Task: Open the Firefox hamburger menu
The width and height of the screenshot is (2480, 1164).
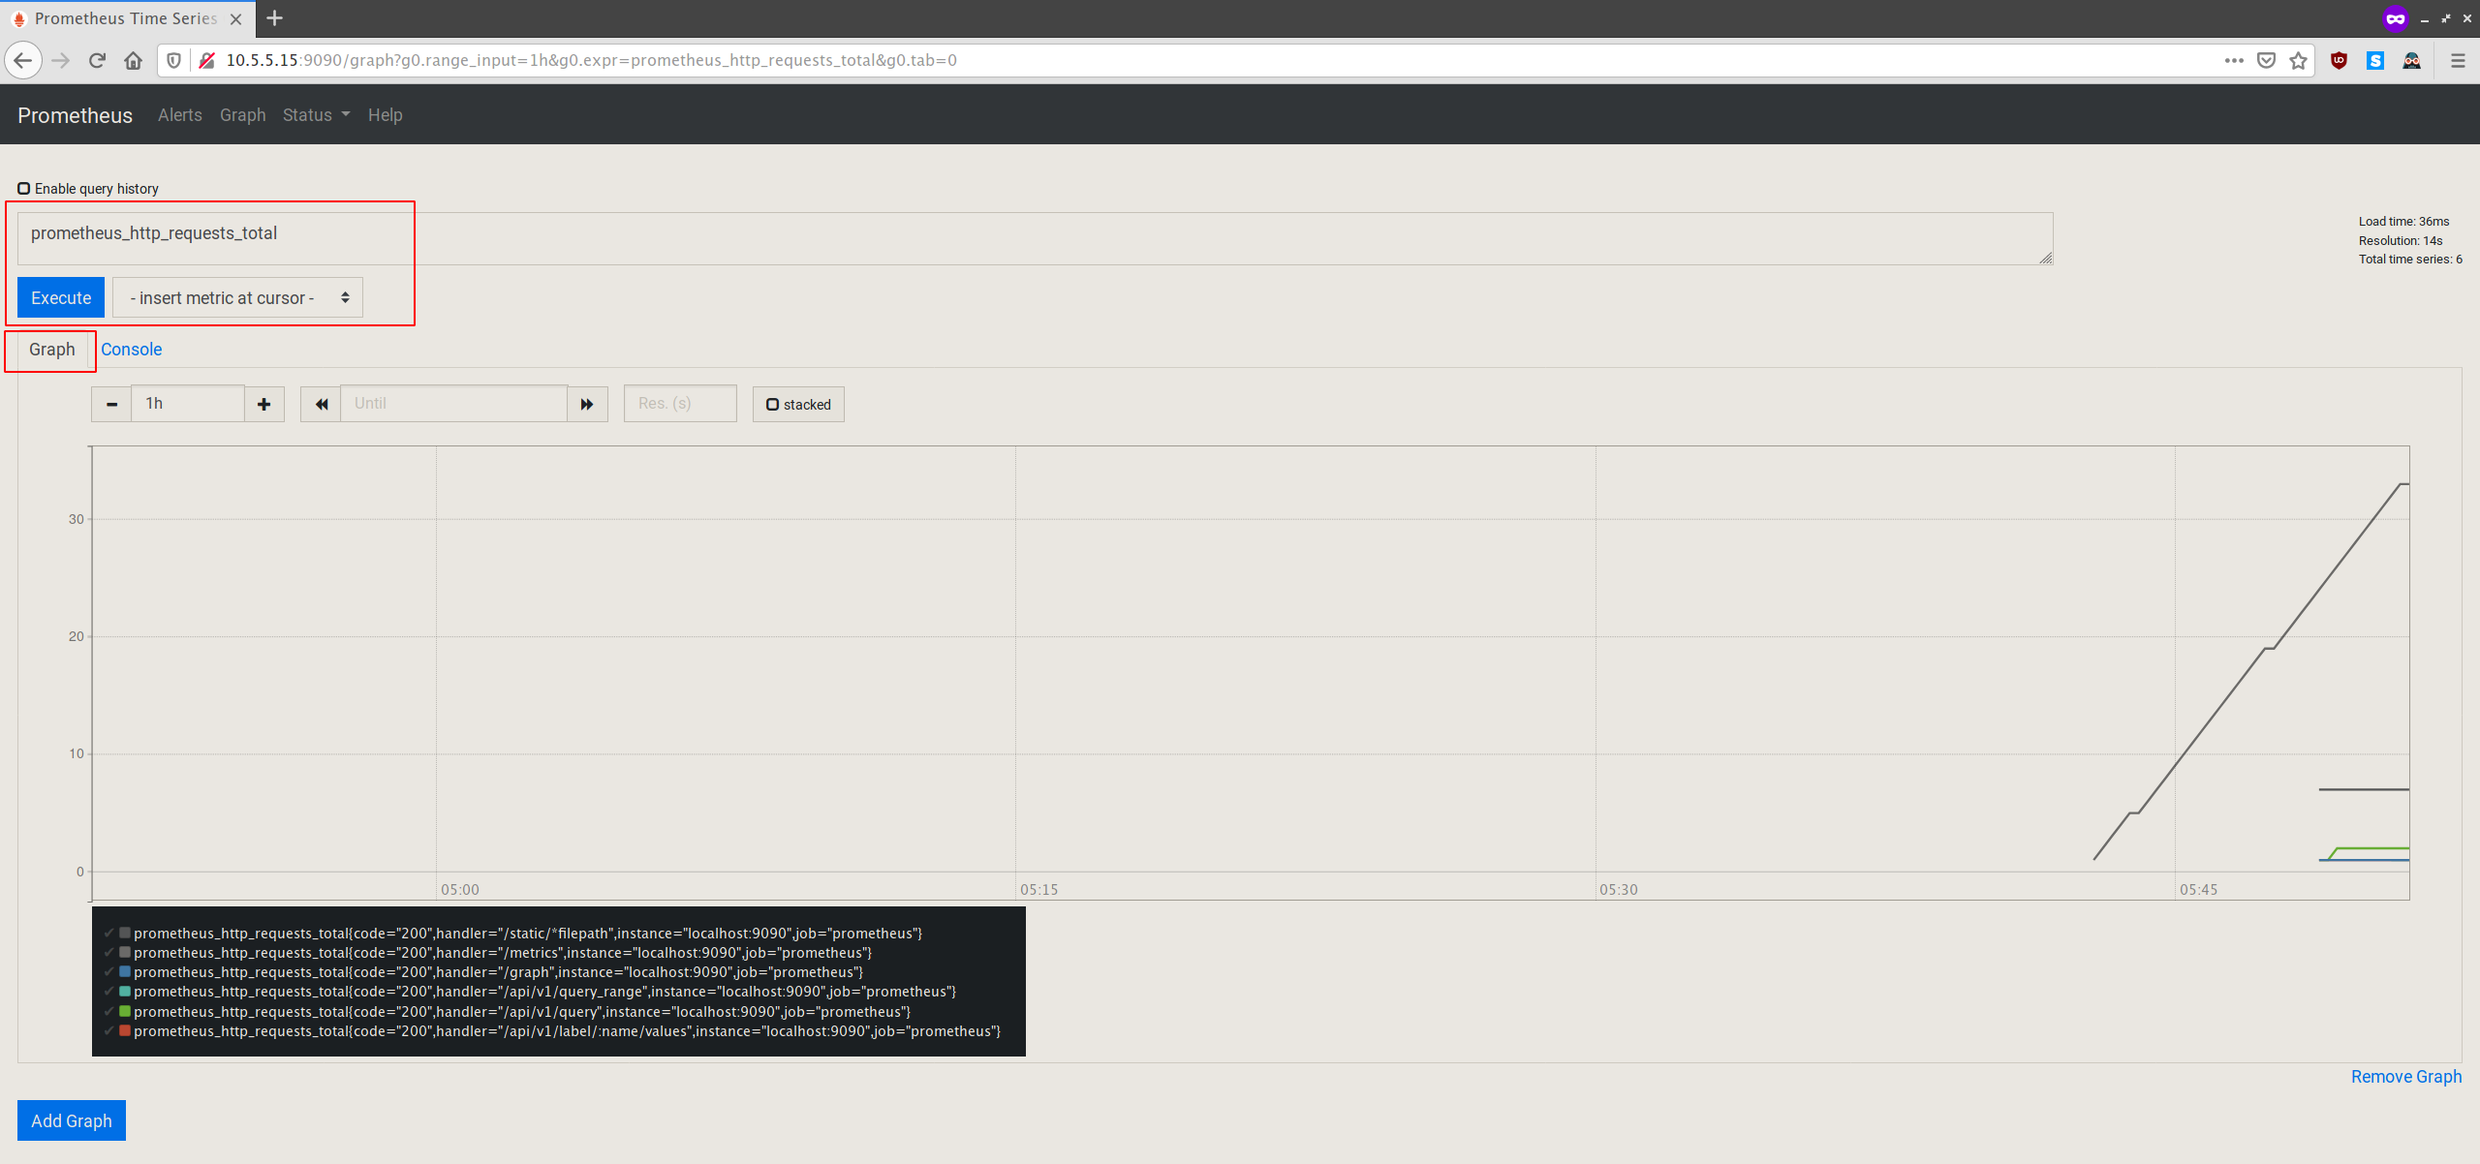Action: [x=2458, y=60]
